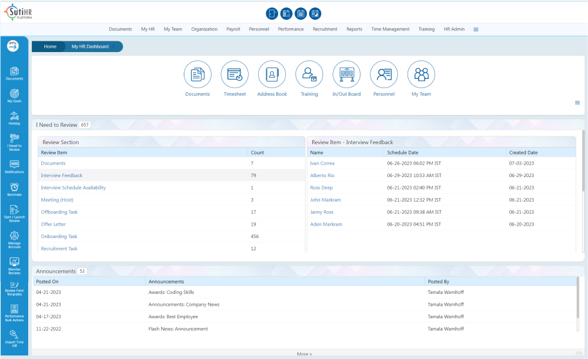Open the Time Management menu
The height and width of the screenshot is (359, 588).
click(x=390, y=29)
